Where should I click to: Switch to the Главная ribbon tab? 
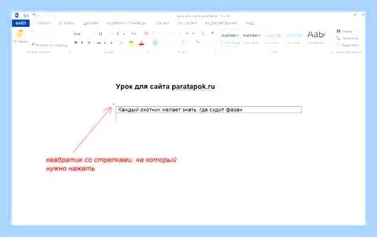[x=43, y=23]
